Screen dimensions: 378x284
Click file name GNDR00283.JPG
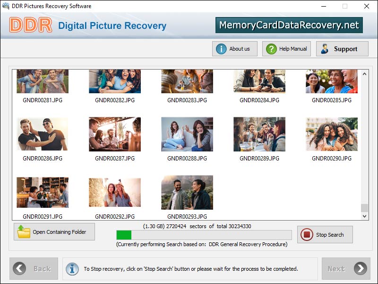[187, 100]
